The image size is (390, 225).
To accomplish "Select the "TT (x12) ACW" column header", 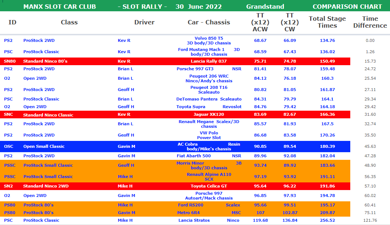I will tap(260, 22).
